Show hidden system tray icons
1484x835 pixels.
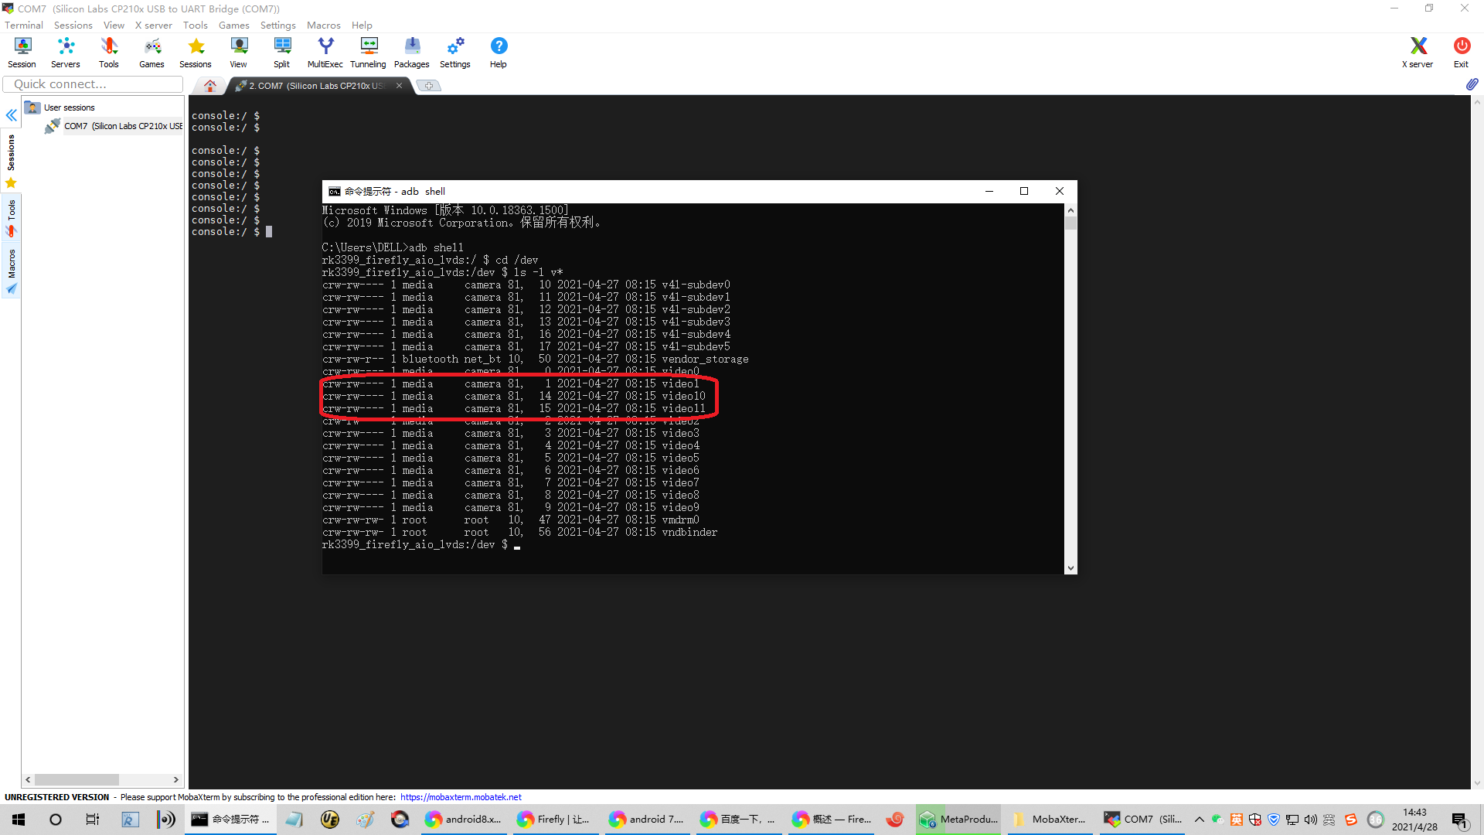pos(1199,820)
